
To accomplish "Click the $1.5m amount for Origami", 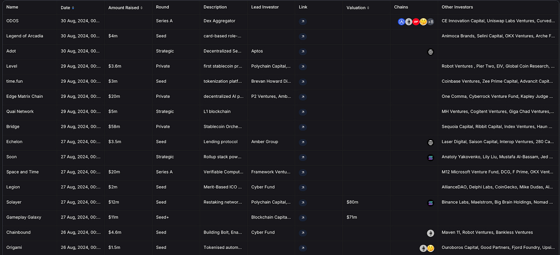I will click(x=115, y=247).
